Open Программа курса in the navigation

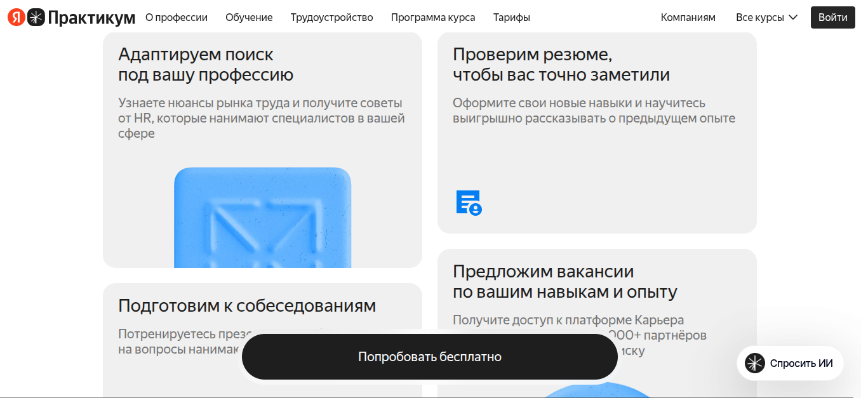[433, 17]
